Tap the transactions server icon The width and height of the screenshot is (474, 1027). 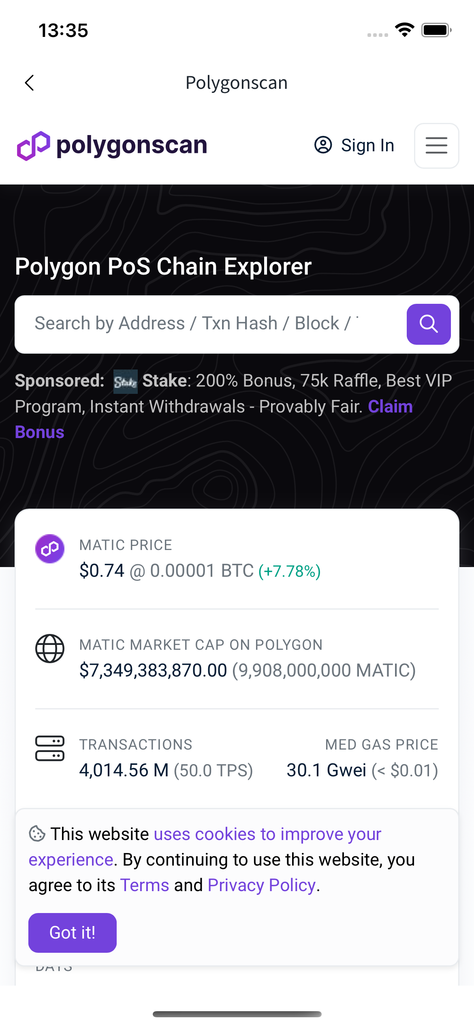pos(50,748)
